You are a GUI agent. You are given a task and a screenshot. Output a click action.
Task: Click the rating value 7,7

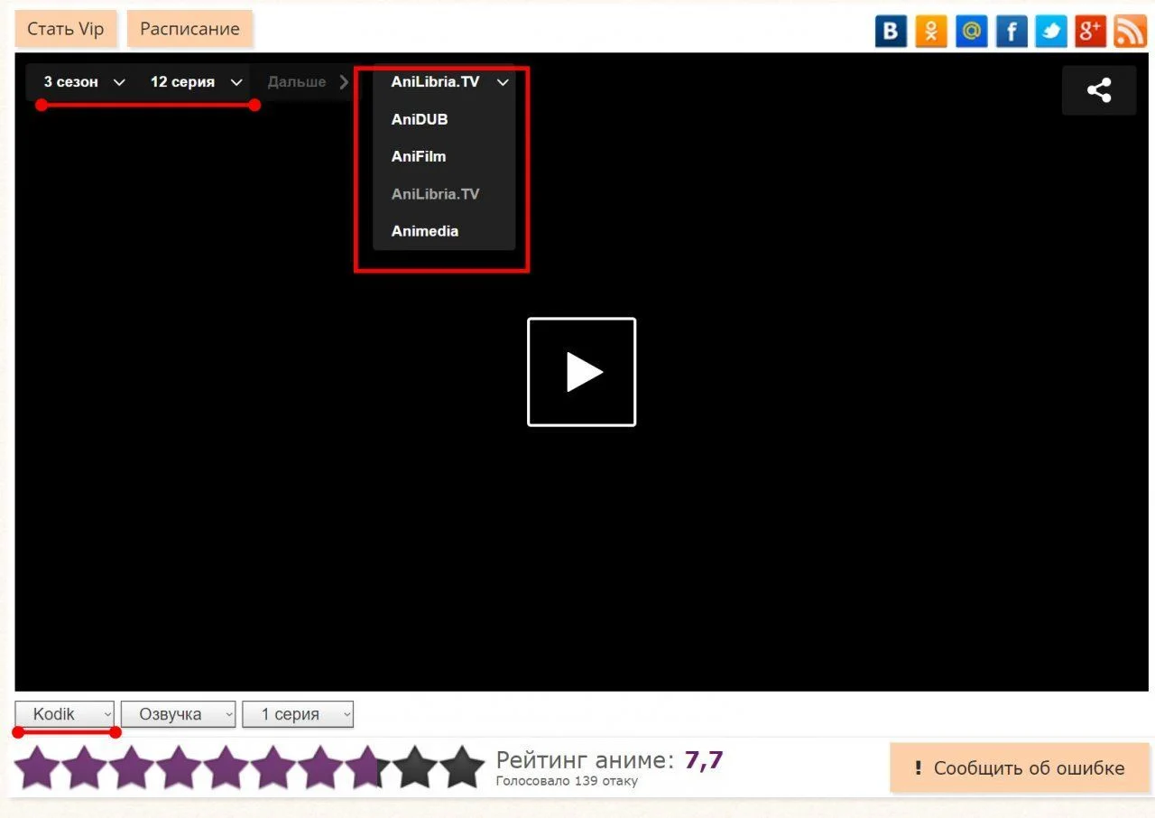pos(704,760)
